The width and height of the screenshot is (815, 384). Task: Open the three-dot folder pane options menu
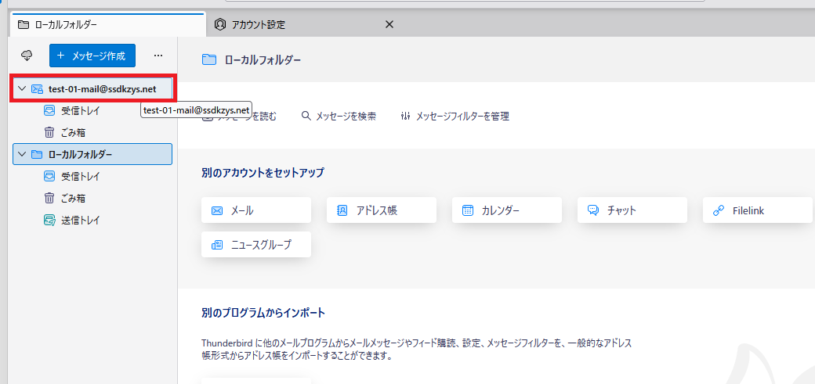(158, 56)
